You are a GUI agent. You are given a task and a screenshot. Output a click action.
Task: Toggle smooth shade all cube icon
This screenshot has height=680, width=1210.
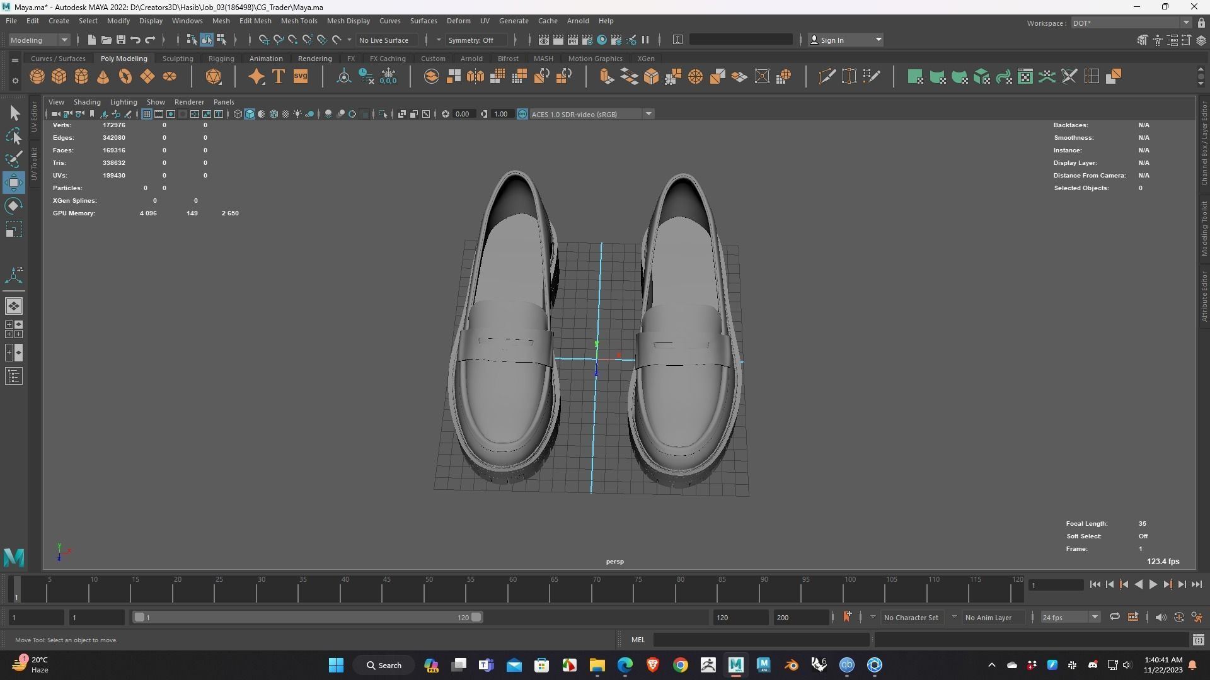[x=250, y=114]
